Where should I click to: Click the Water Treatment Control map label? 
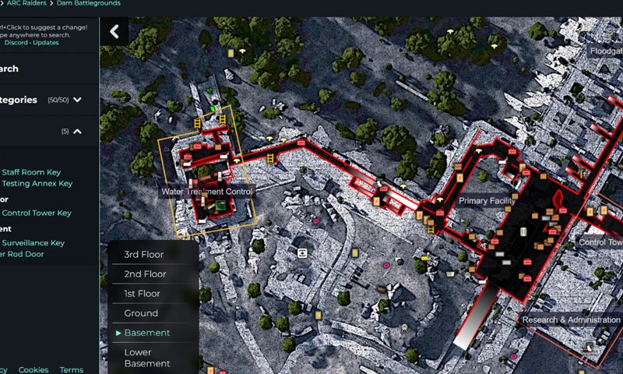click(x=207, y=192)
